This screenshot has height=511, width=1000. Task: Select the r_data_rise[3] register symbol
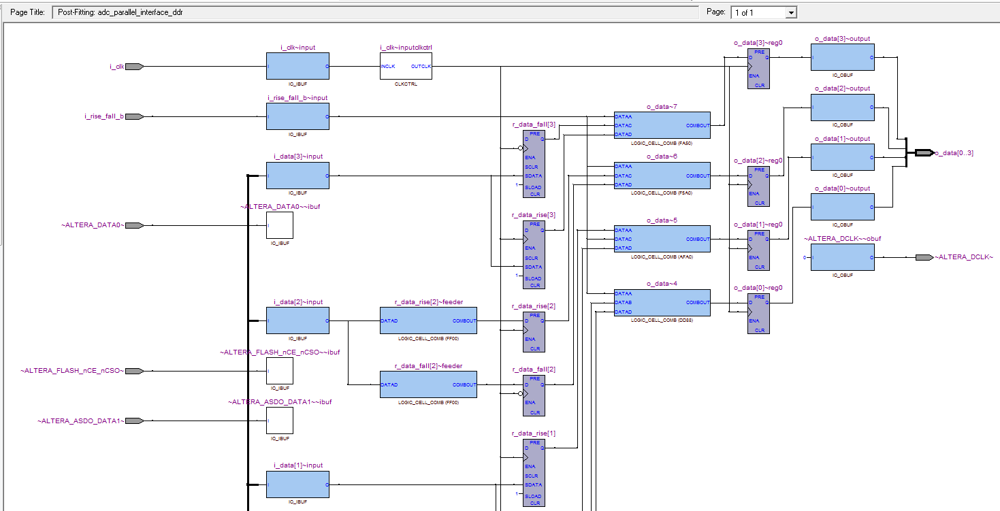pyautogui.click(x=534, y=254)
